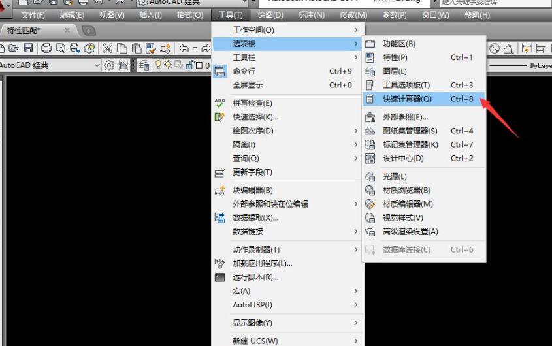Select the Baseline dimension tool icon
The width and height of the screenshot is (552, 346).
tap(541, 48)
